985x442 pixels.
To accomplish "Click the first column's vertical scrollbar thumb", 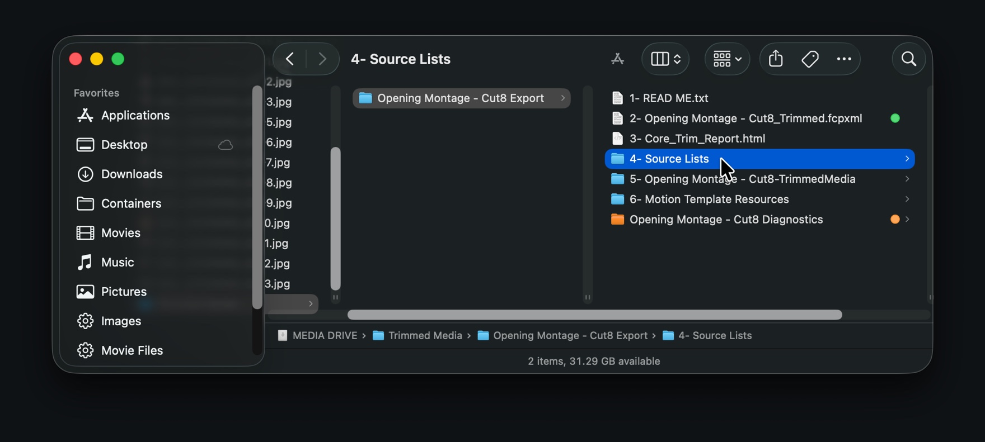I will point(335,218).
